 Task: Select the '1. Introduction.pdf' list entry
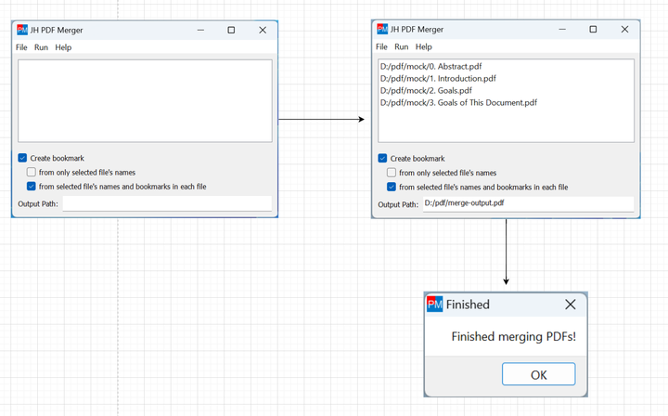[x=438, y=78]
